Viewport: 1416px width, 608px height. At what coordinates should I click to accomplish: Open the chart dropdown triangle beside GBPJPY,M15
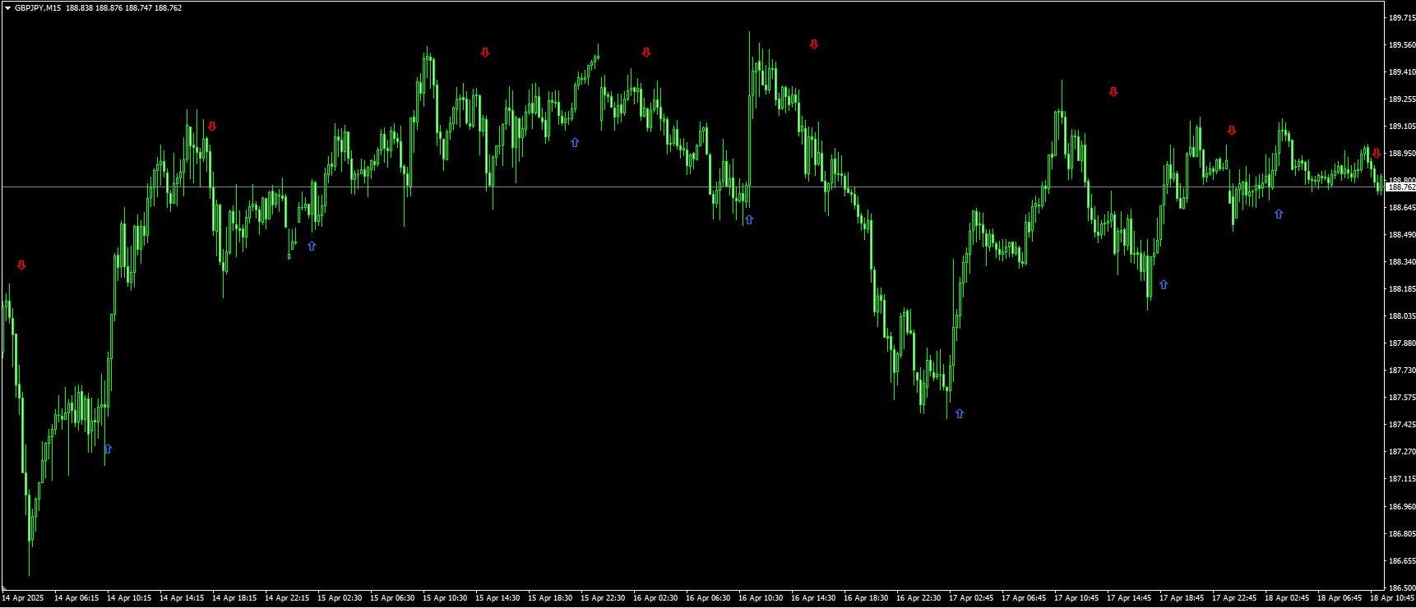pyautogui.click(x=7, y=8)
